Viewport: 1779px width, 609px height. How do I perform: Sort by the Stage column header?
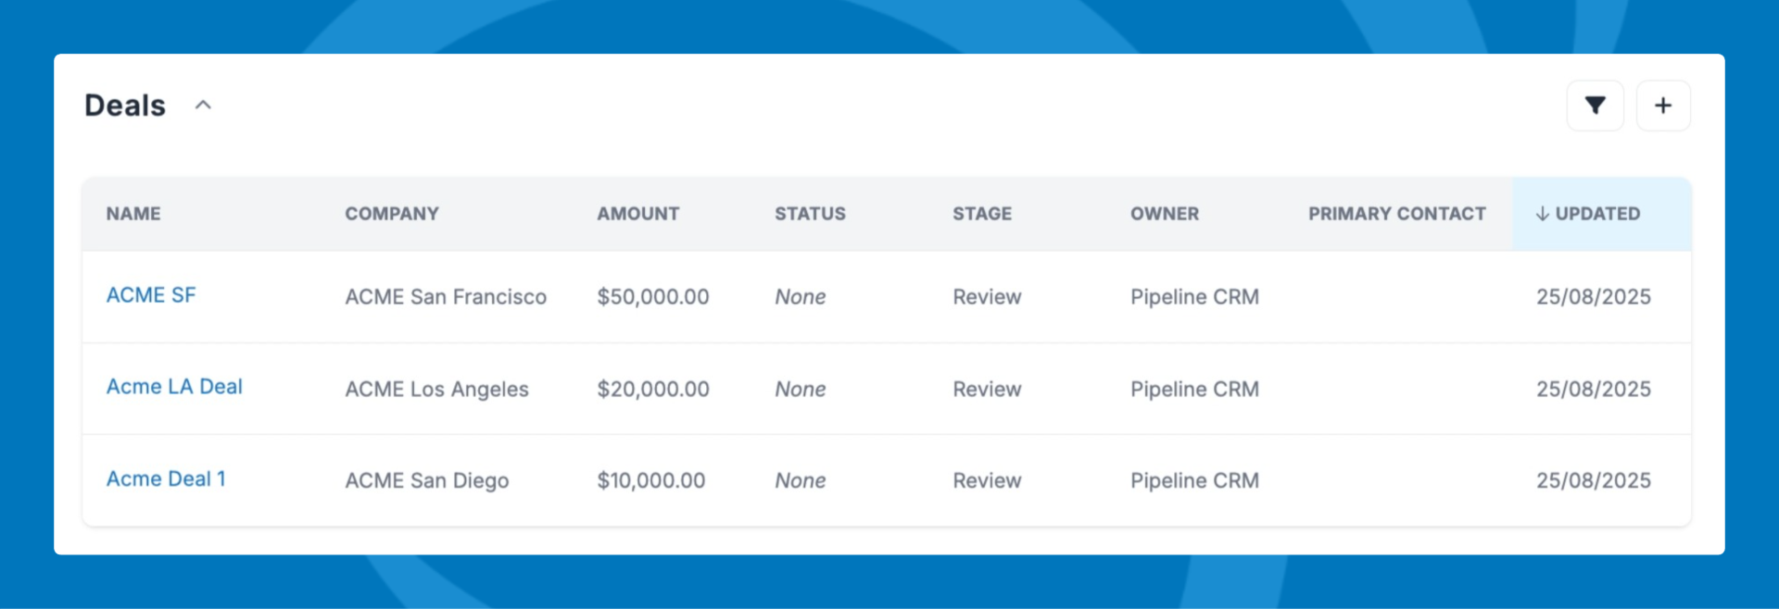pos(982,214)
